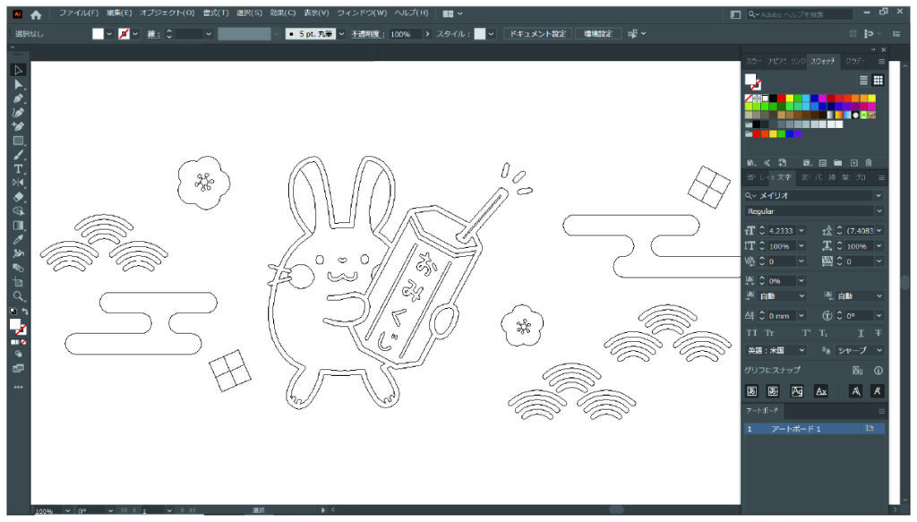Select the Rectangle tool
917x522 pixels.
pyautogui.click(x=18, y=141)
